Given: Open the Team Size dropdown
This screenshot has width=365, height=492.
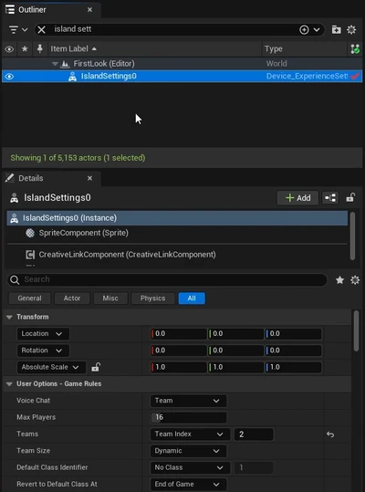Looking at the screenshot, I should coord(188,451).
